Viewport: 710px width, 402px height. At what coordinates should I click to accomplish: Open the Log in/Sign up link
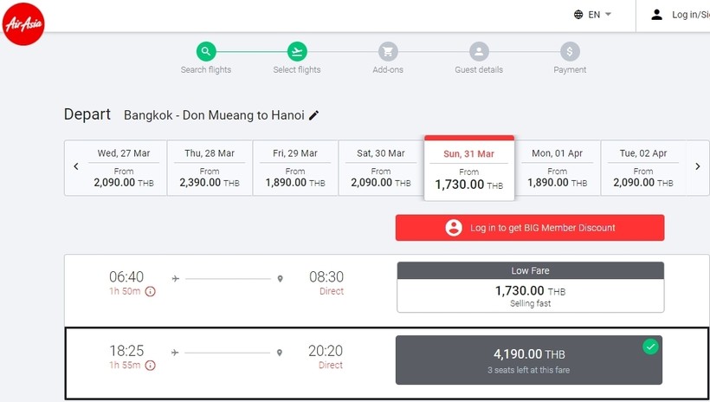pos(681,15)
